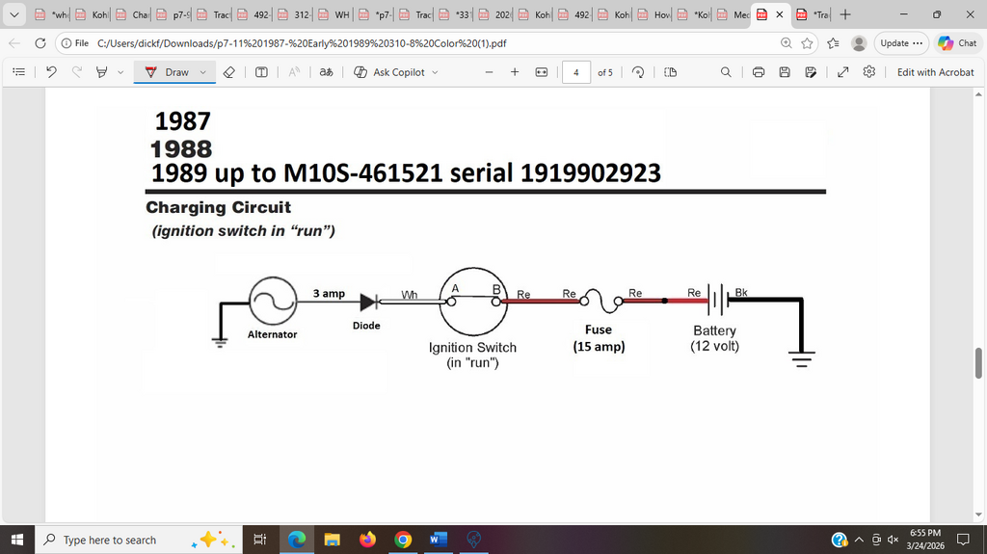Select the Highlight tool
Viewport: 987px width, 554px height.
click(101, 72)
